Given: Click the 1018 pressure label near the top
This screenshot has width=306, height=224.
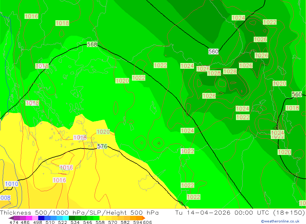Looking at the screenshot, I should (x=62, y=23).
